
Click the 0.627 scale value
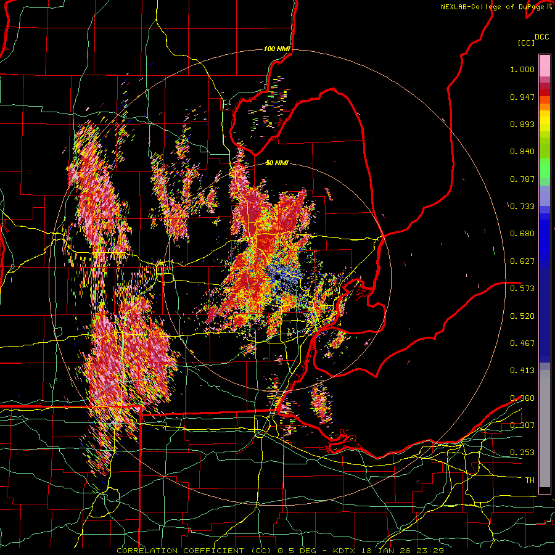pyautogui.click(x=522, y=261)
